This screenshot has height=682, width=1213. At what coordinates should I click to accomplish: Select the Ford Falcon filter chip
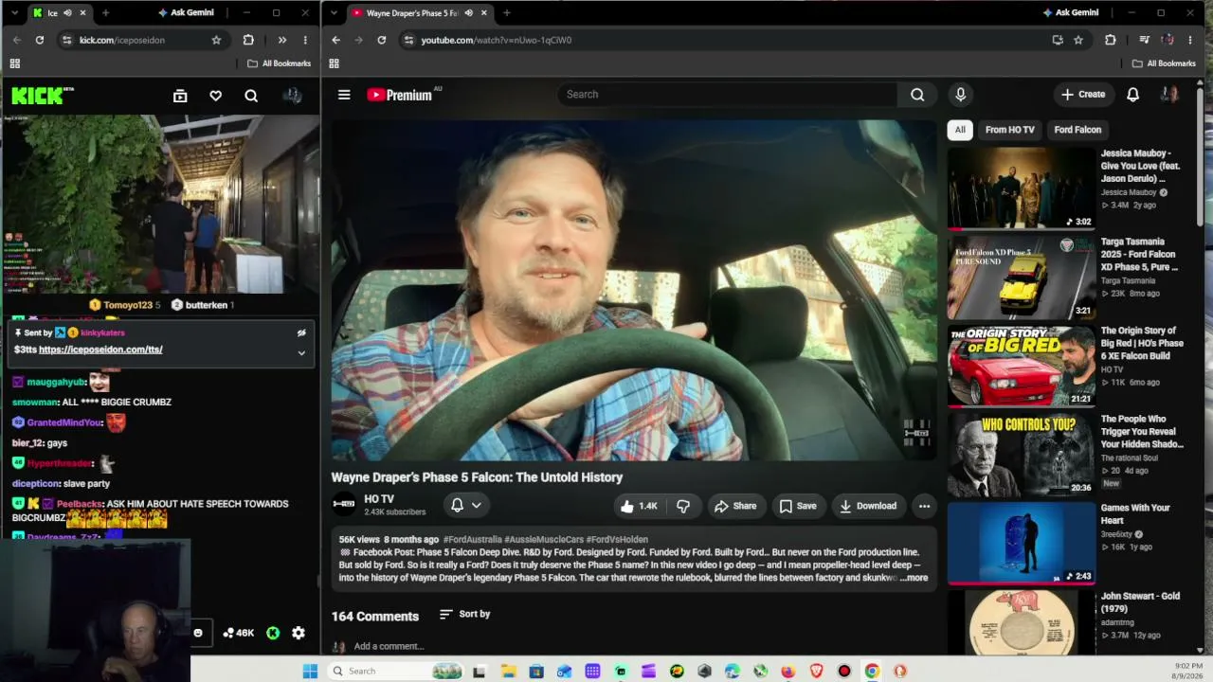[1077, 130]
